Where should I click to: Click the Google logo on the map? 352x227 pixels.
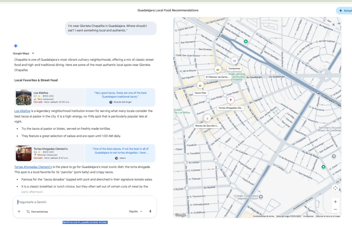pos(181,215)
